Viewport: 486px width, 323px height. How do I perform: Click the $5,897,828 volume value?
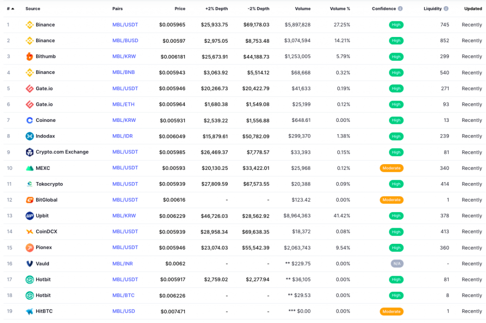298,25
